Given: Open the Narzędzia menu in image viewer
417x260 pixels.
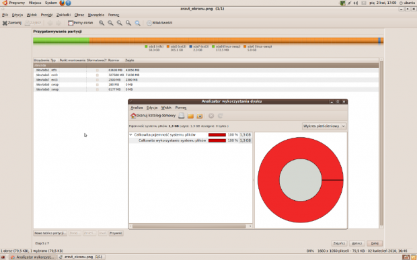Looking at the screenshot, I should click(96, 15).
